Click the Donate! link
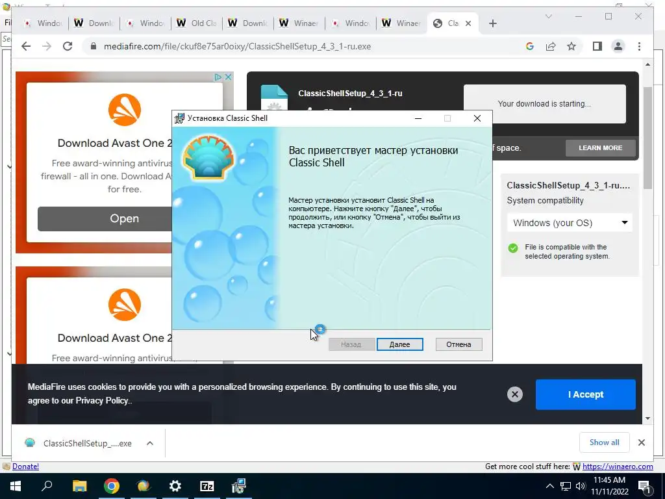This screenshot has width=665, height=499. [25, 467]
